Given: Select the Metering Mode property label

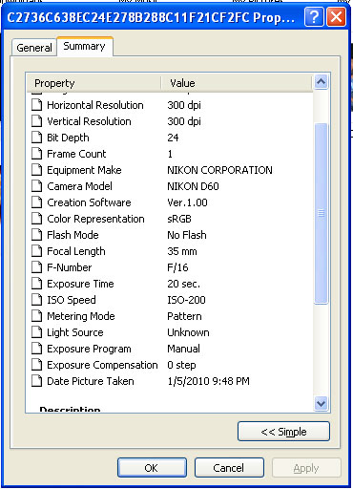Looking at the screenshot, I should point(81,316).
